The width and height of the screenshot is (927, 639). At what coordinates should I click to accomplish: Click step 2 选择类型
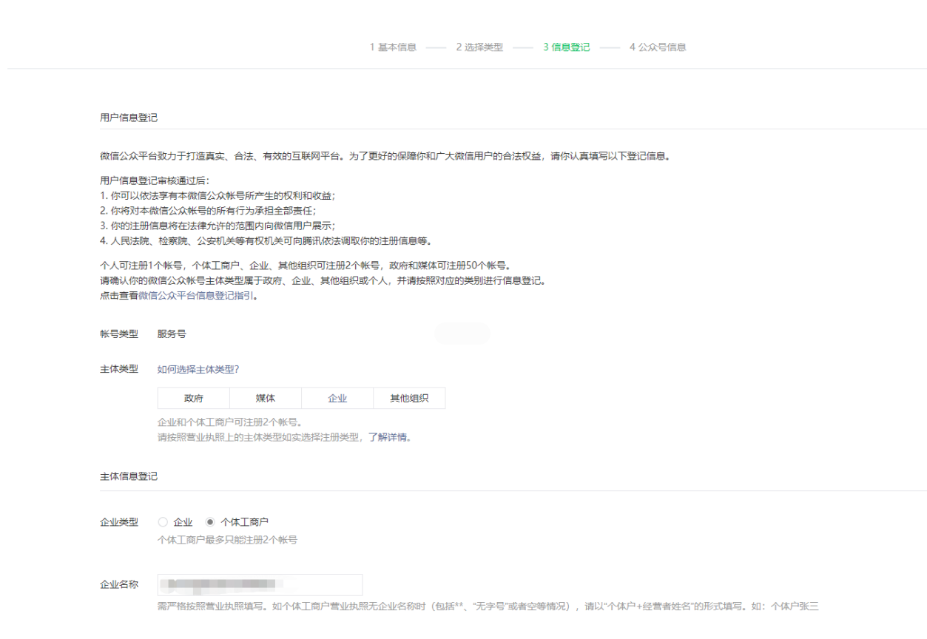(479, 47)
